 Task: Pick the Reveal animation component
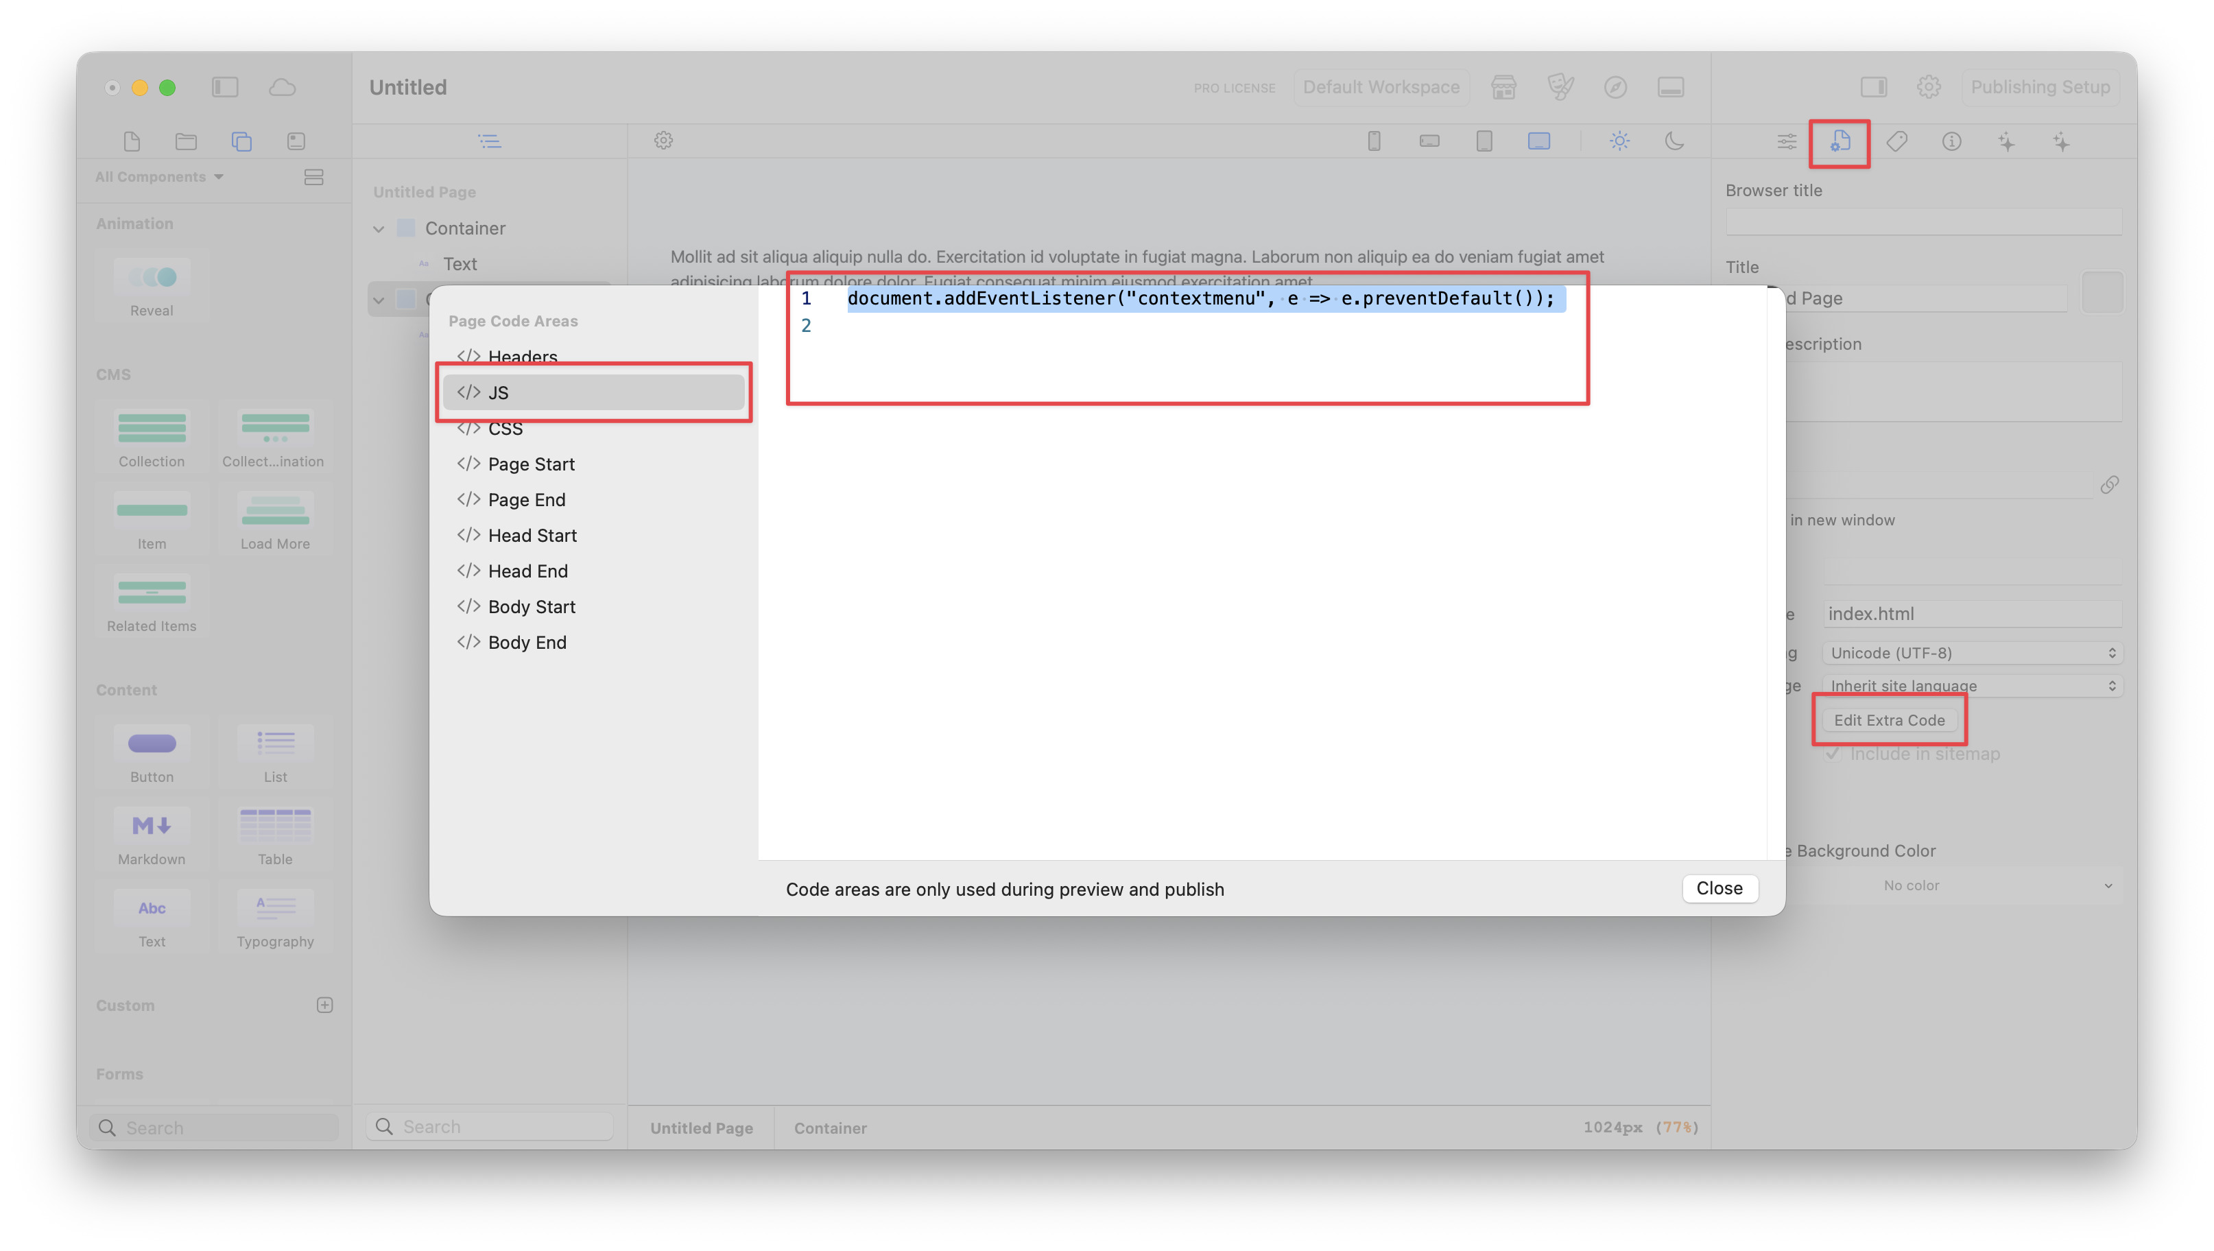tap(152, 287)
